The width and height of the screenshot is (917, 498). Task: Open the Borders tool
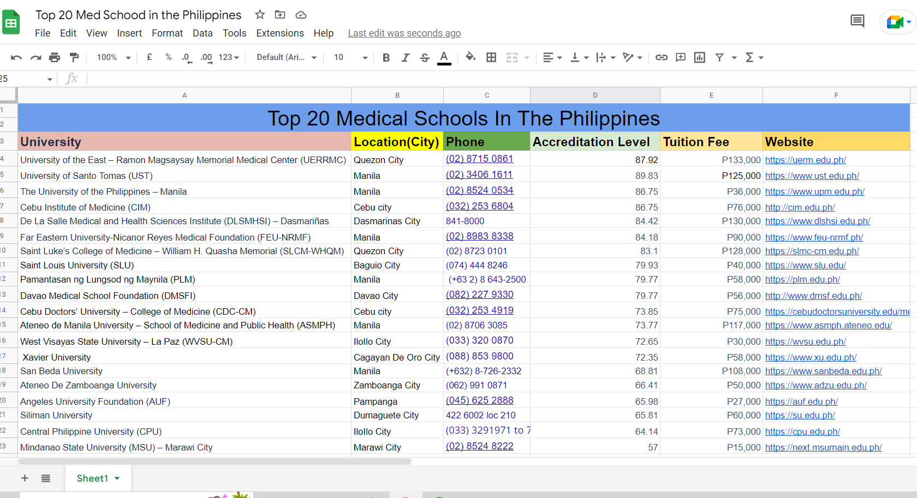(x=491, y=57)
